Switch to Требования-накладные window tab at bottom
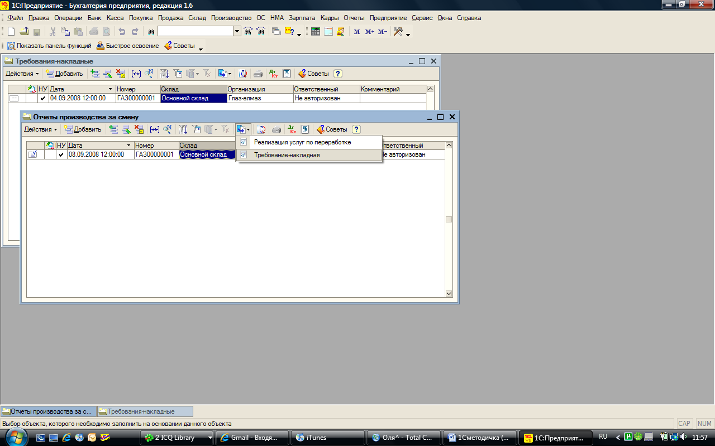Viewport: 715px width, 446px height. click(145, 411)
